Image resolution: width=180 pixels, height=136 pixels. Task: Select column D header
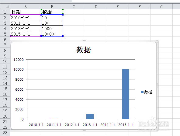96,7
